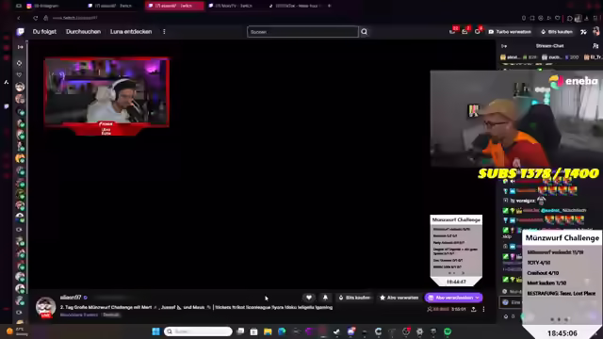Open Microsoft Edge from the taskbar
This screenshot has height=339, width=603.
(282, 331)
